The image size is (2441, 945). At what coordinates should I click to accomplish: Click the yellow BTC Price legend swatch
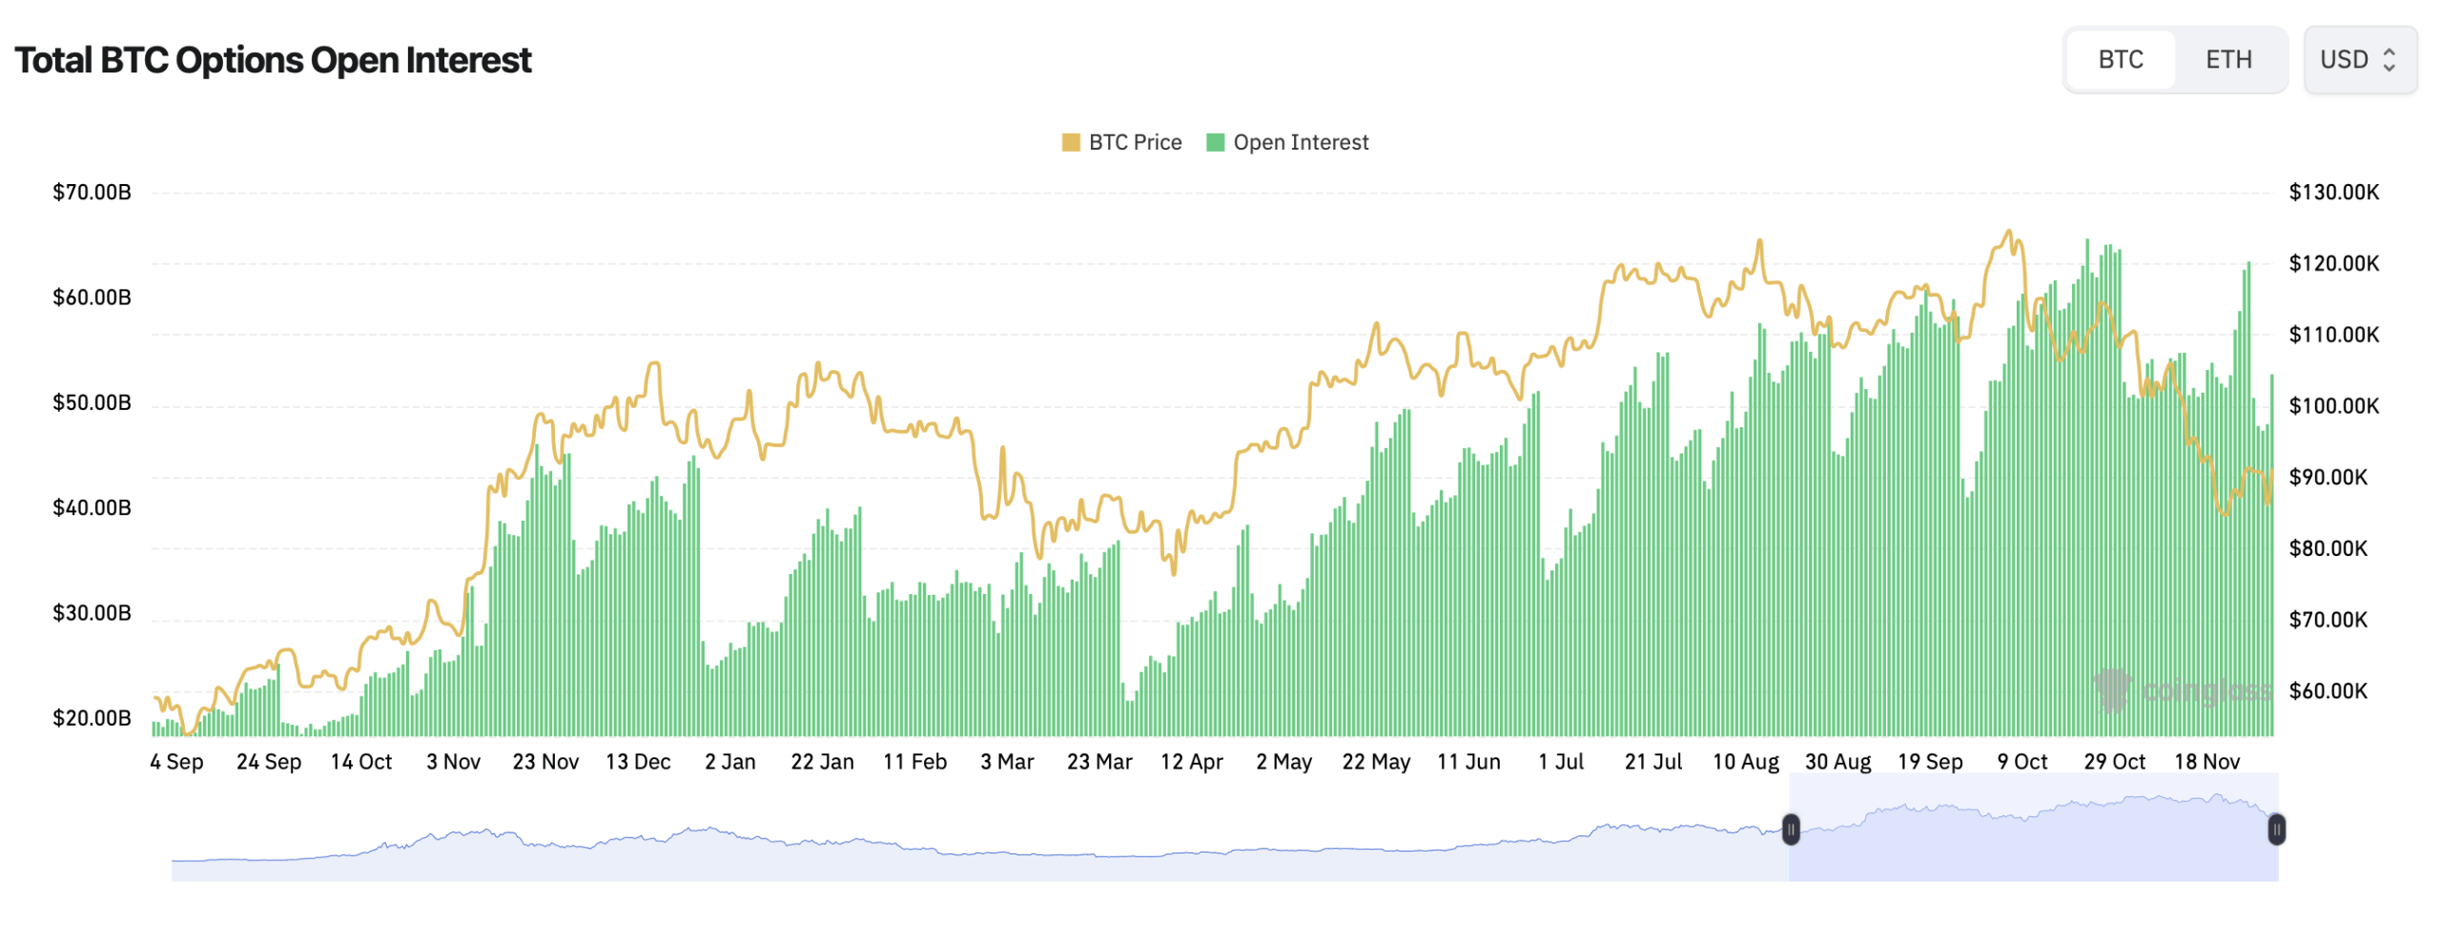[x=1072, y=141]
